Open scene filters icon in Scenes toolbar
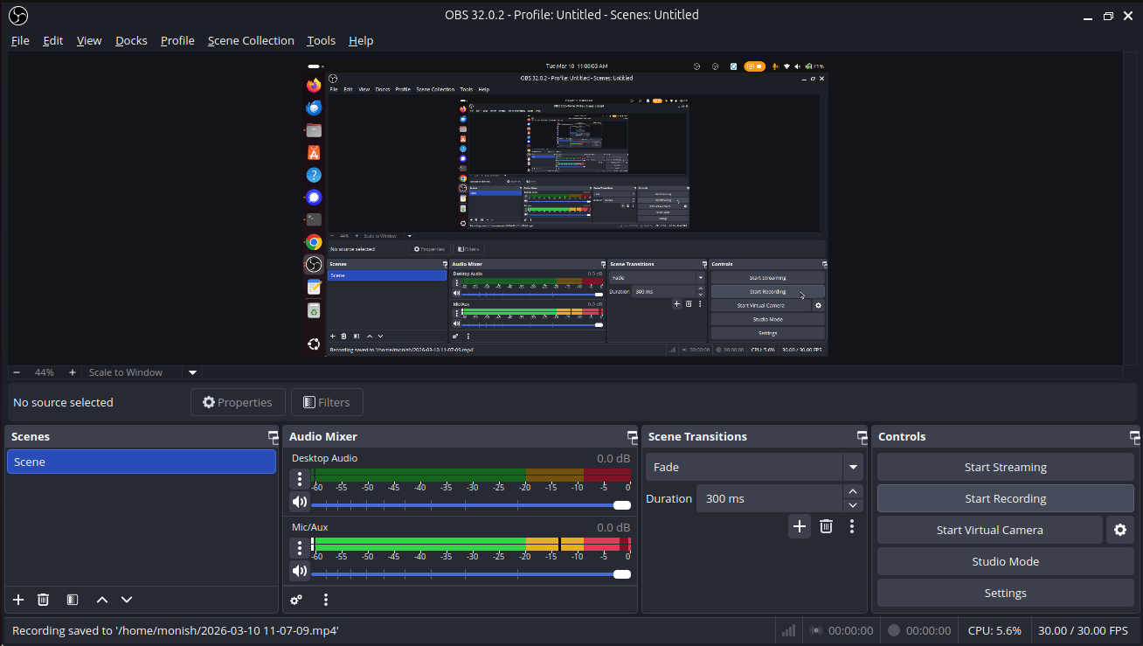This screenshot has width=1143, height=646. tap(73, 600)
